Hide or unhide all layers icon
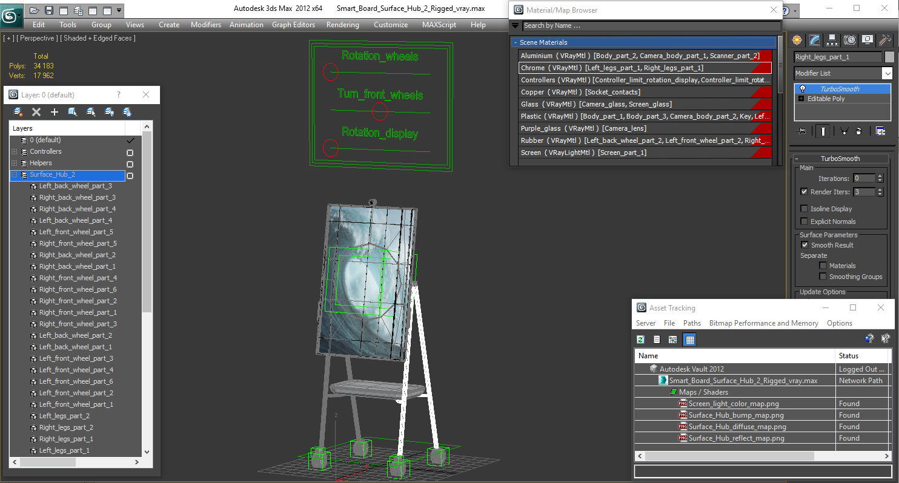This screenshot has width=899, height=483. (x=109, y=112)
